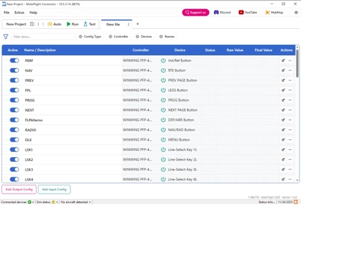Image resolution: width=345 pixels, height=259 pixels.
Task: Click the Support us button
Action: click(x=196, y=12)
